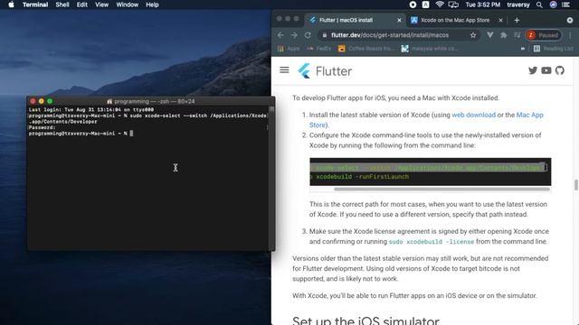Open Flutter's Twitter page
Screen dimensions: 579x325
point(533,70)
